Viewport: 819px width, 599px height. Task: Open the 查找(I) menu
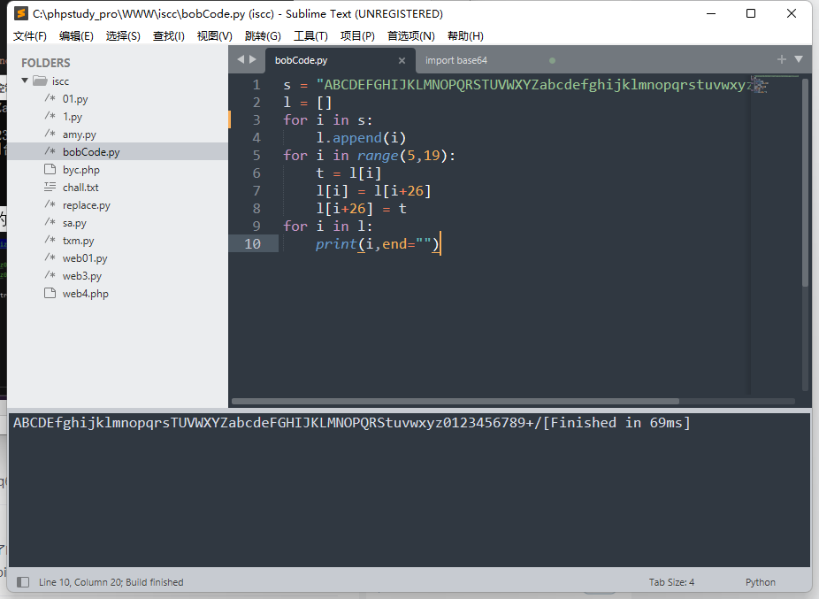[168, 36]
